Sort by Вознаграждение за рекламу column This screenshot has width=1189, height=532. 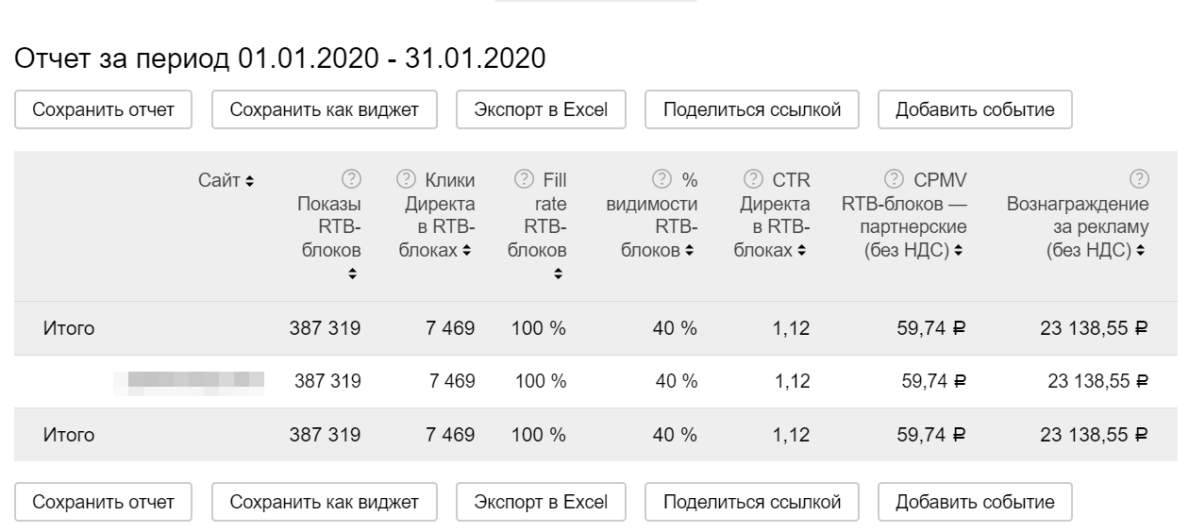point(1142,252)
